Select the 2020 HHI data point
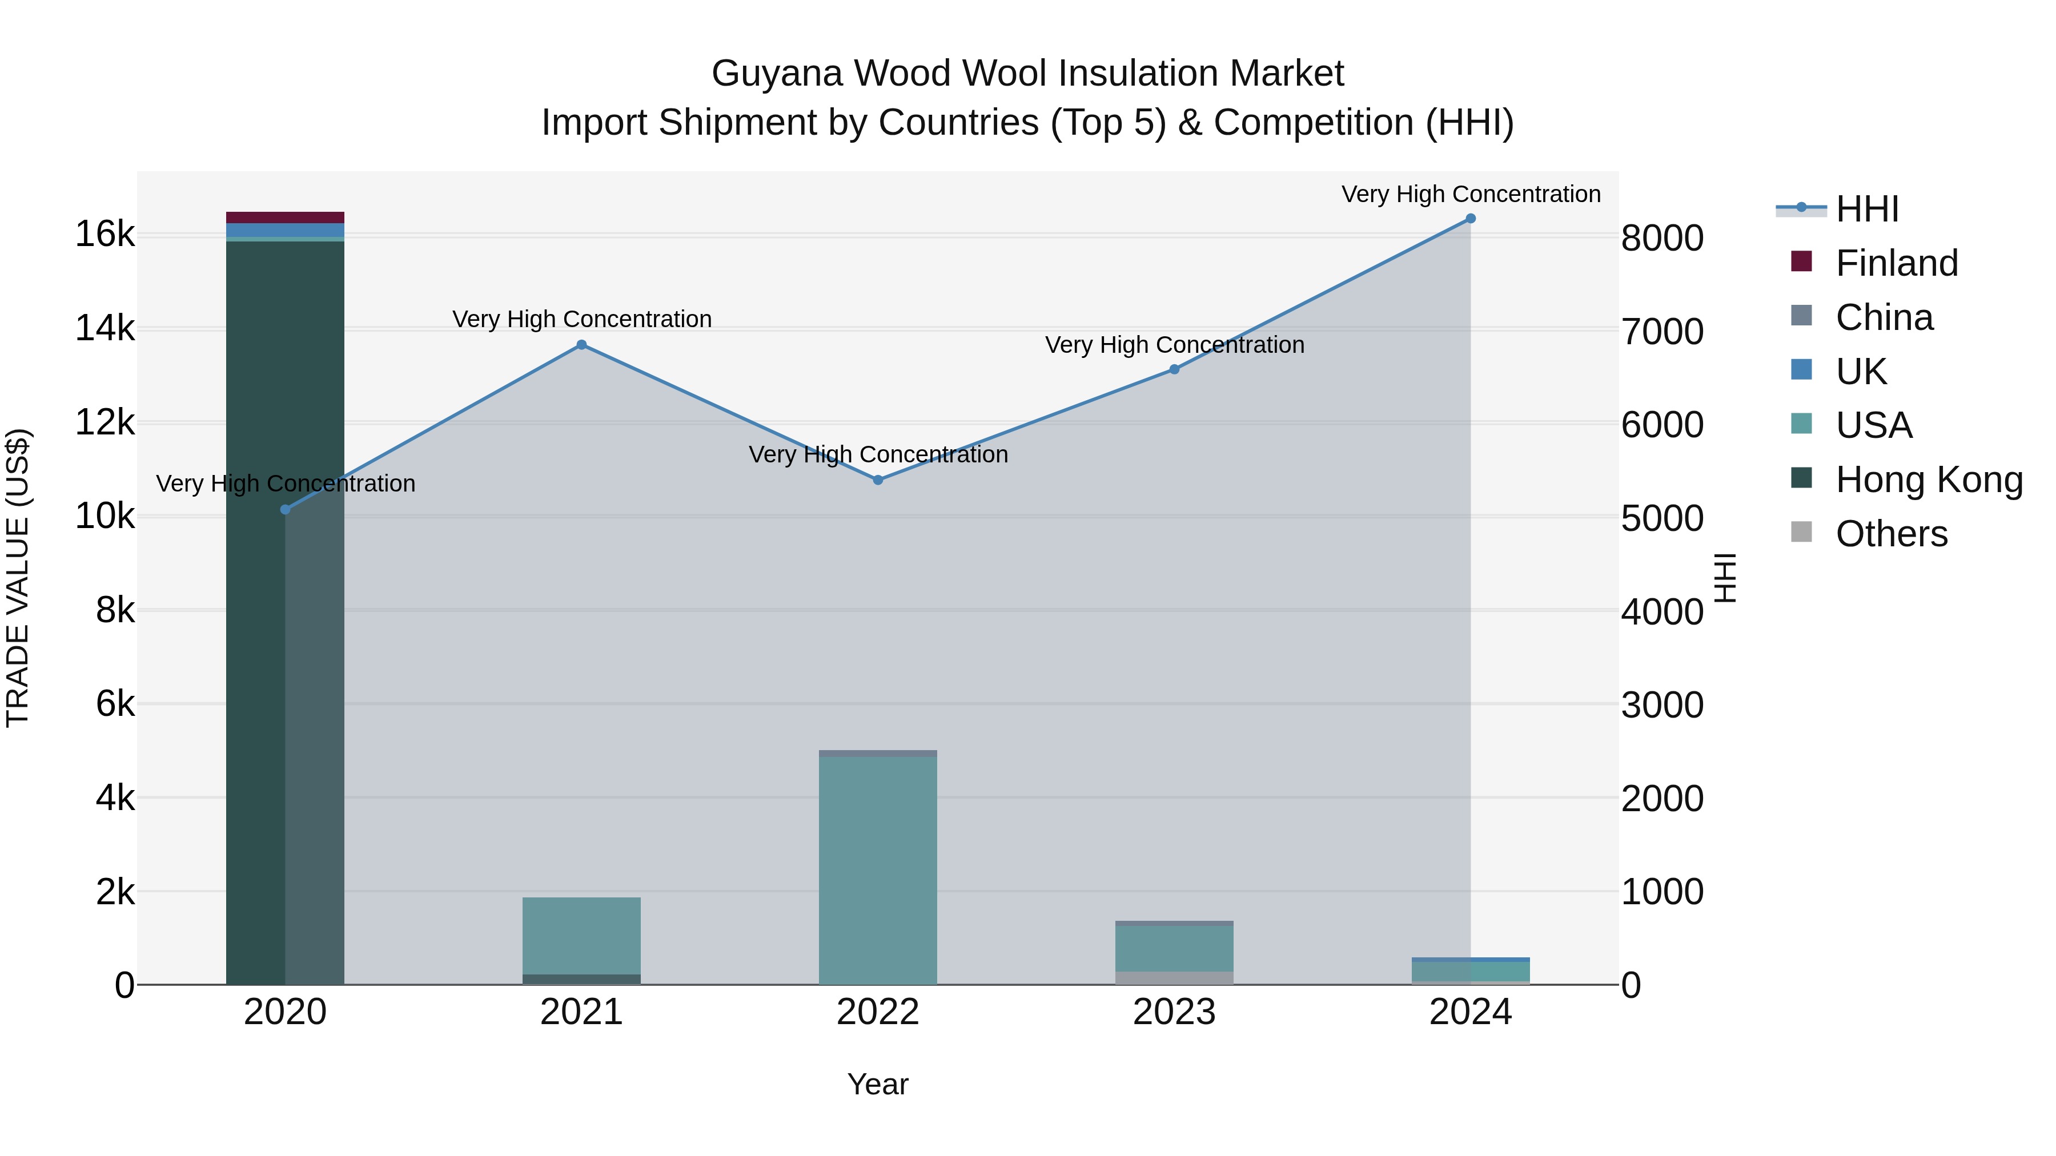2056x1156 pixels. point(285,510)
